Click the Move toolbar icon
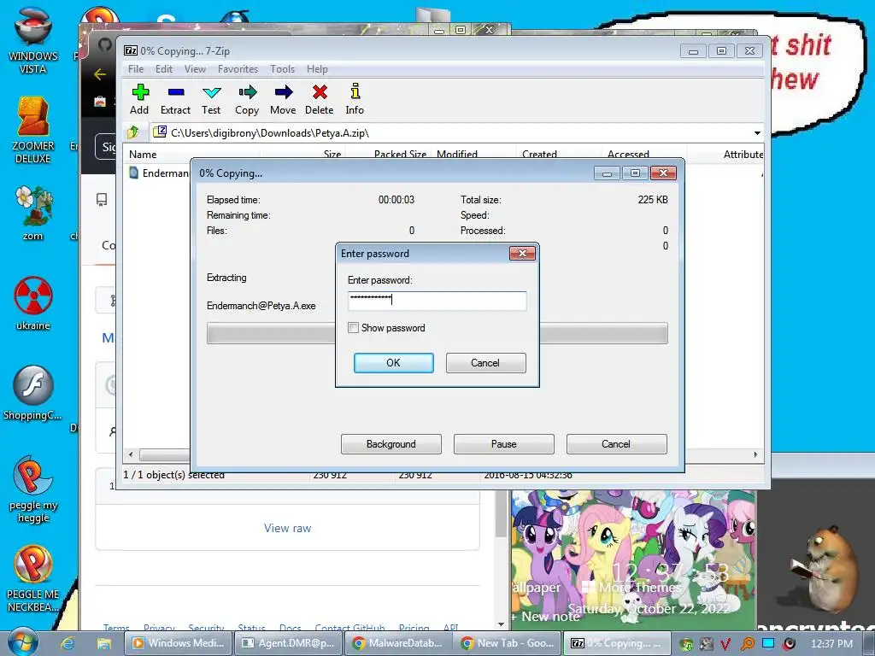This screenshot has width=875, height=656. [284, 99]
